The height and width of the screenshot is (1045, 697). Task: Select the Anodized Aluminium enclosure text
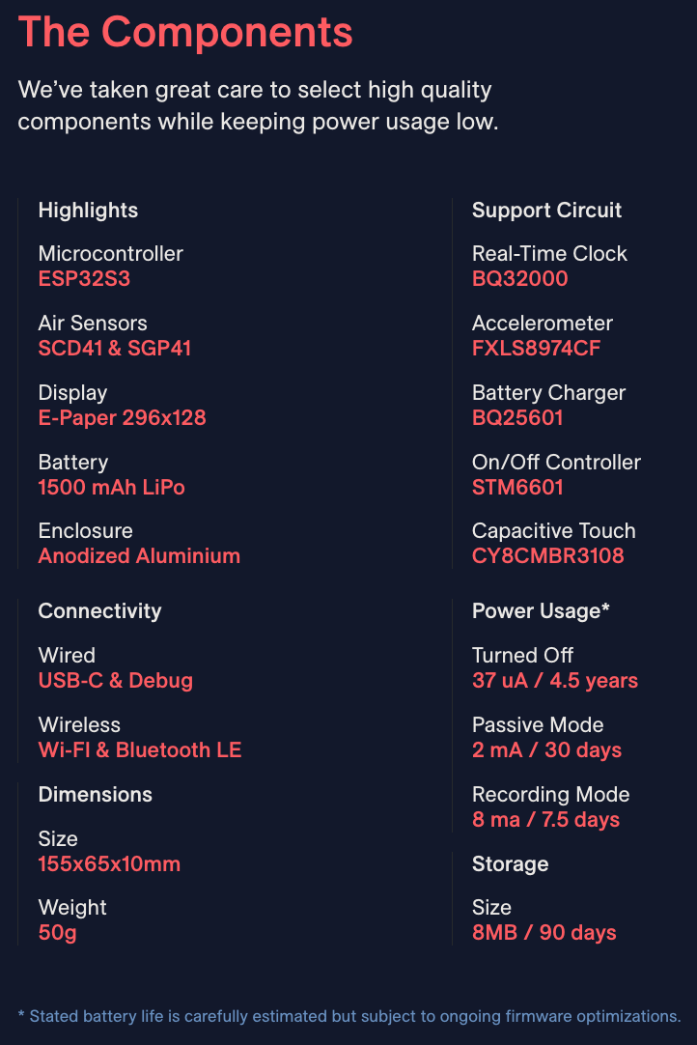(x=139, y=556)
